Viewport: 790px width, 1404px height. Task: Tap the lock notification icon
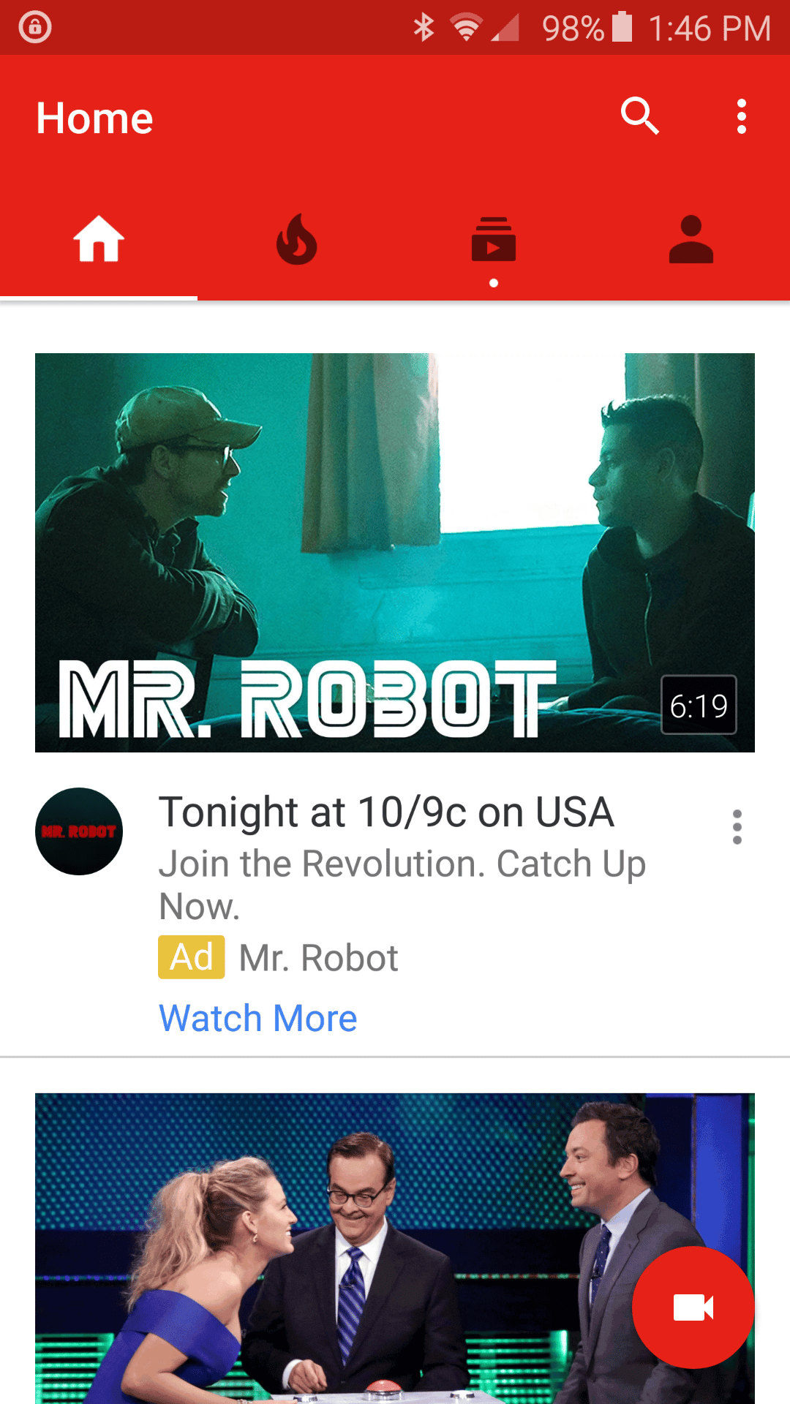tap(35, 28)
